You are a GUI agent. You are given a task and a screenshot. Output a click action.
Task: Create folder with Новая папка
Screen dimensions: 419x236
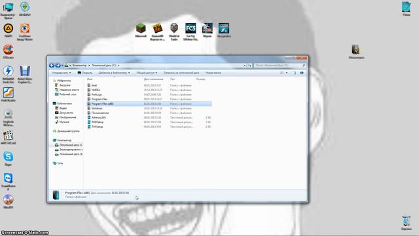213,73
